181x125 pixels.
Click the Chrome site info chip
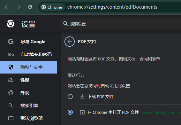[x=52, y=7]
